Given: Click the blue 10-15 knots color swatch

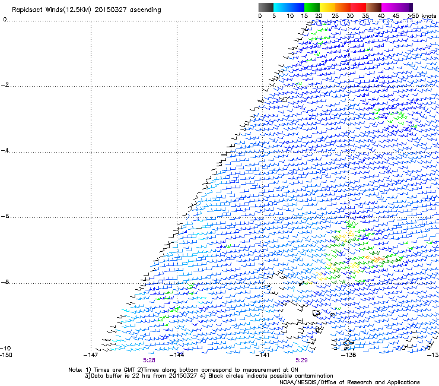Looking at the screenshot, I should [x=297, y=7].
